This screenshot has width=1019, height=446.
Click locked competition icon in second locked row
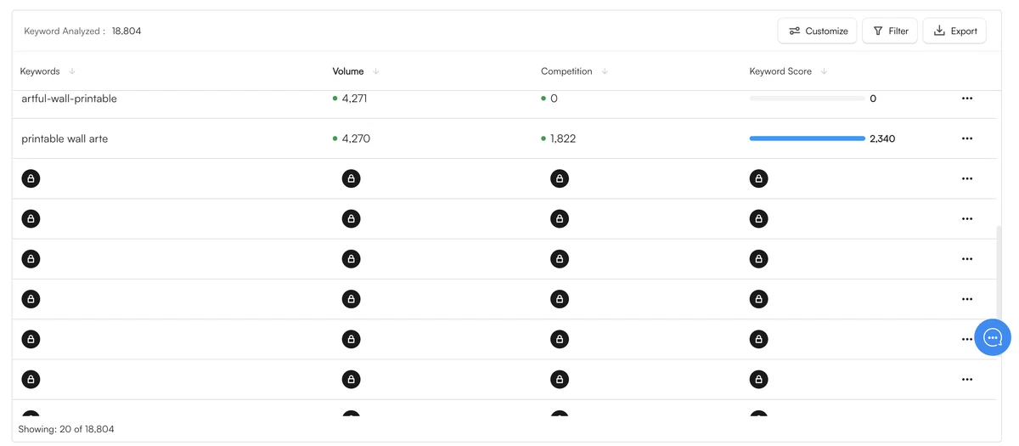tap(559, 218)
